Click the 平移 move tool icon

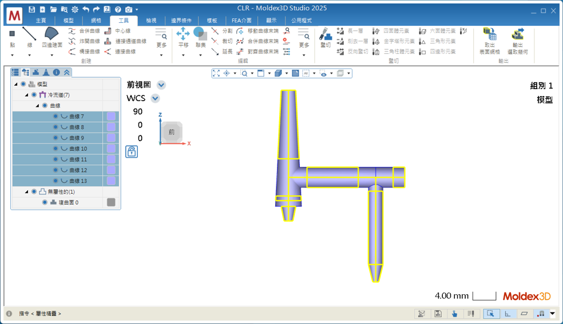point(183,33)
